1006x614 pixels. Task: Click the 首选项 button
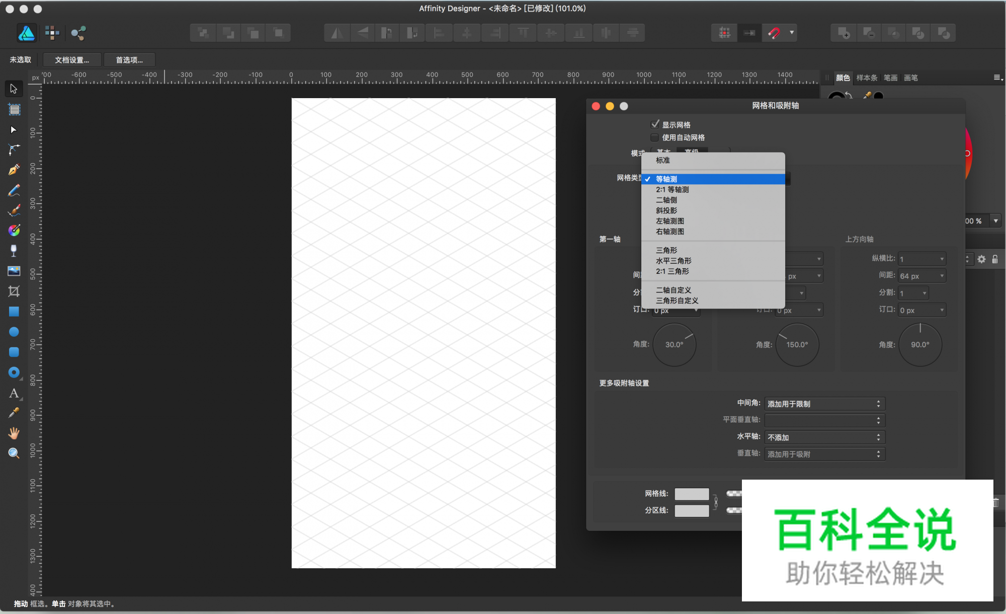tap(129, 60)
